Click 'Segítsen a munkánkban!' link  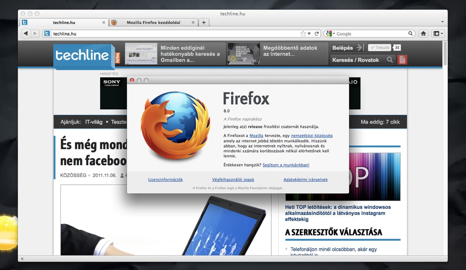(x=286, y=165)
